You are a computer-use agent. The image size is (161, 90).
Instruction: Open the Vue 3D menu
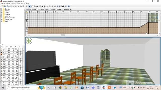coord(23,4)
